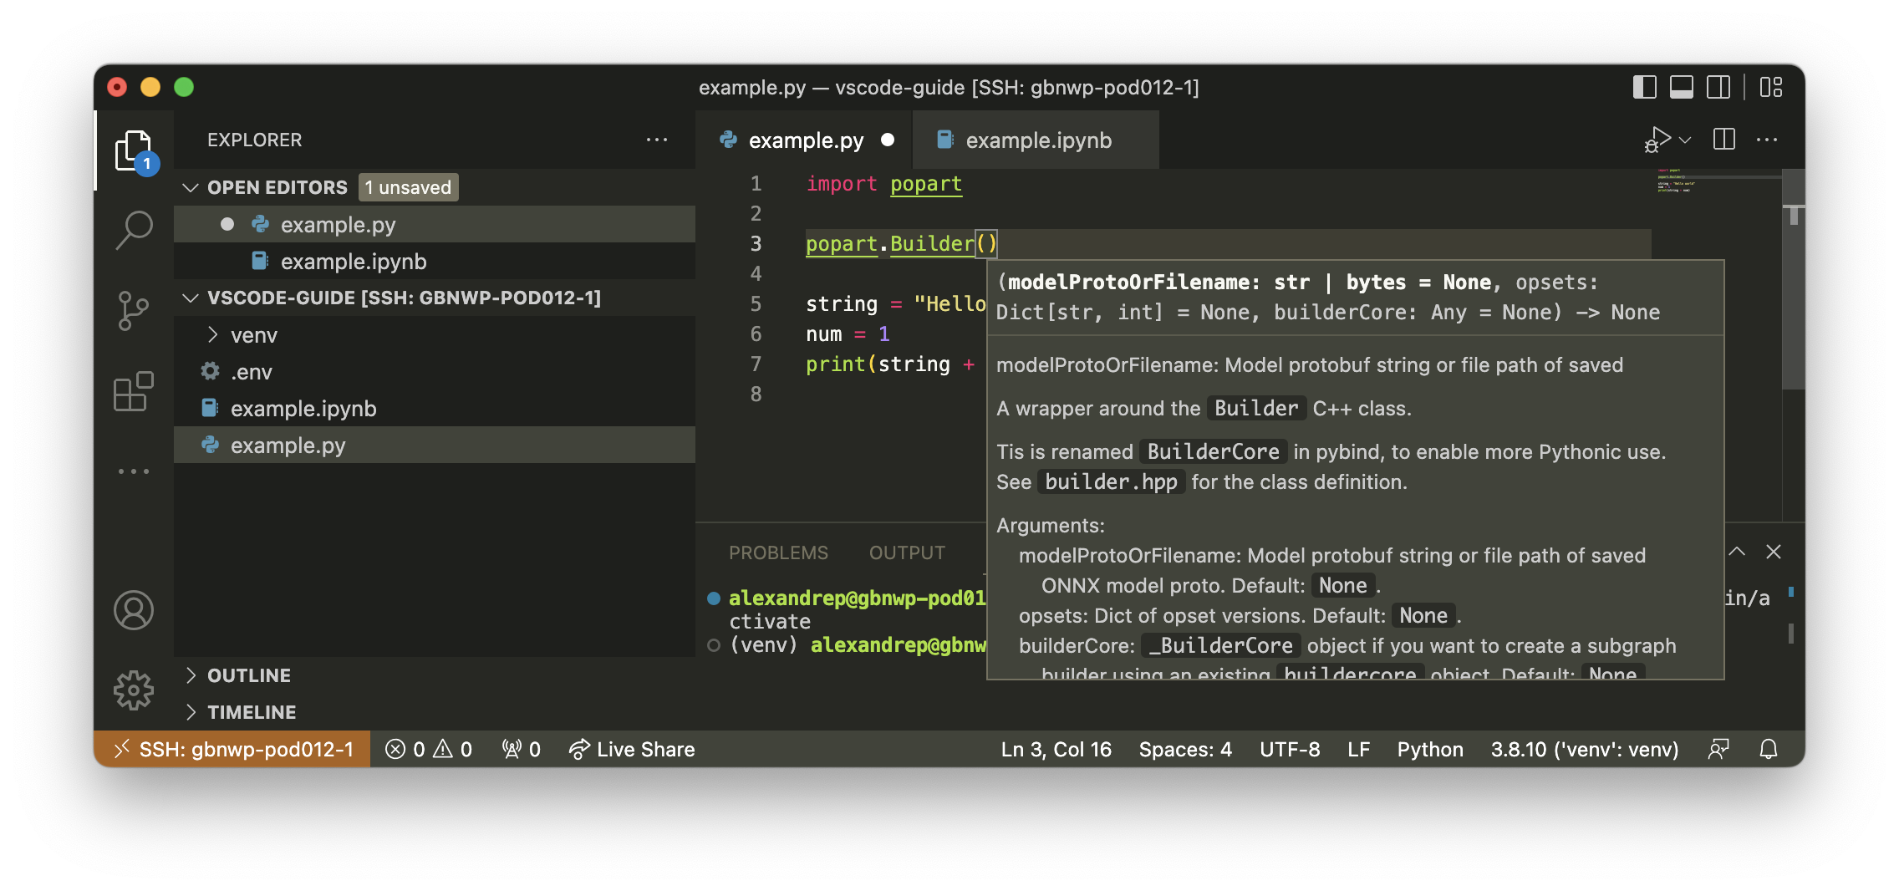
Task: Toggle the Panel visibility control
Action: coord(1681,86)
